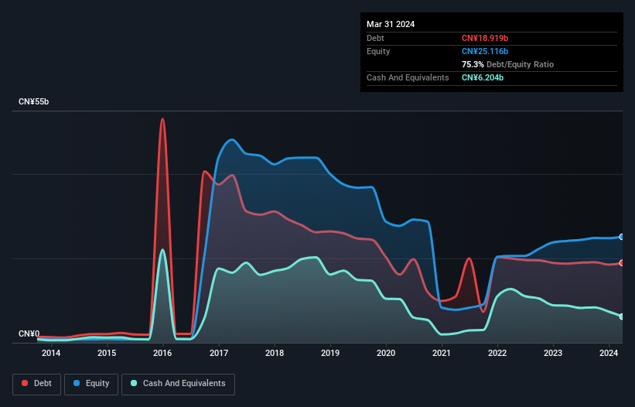Screen dimensions: 635x407
Task: Click the 2019 x-axis label
Action: 330,353
